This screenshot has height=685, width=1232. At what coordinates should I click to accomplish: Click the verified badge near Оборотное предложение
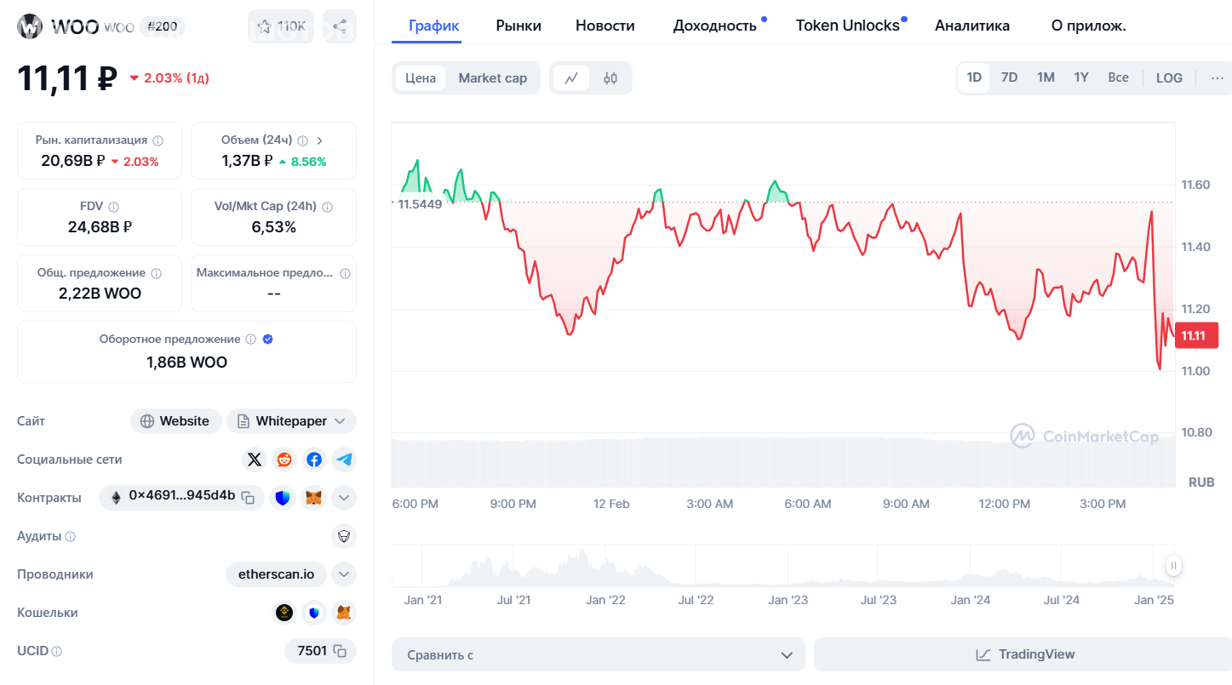coord(268,339)
